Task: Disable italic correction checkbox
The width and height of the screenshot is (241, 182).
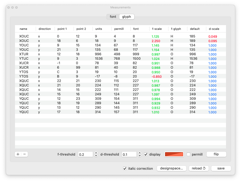Action: pyautogui.click(x=125, y=168)
